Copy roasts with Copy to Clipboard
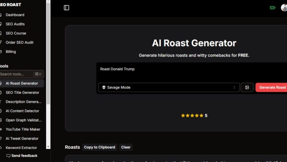 pos(99,147)
